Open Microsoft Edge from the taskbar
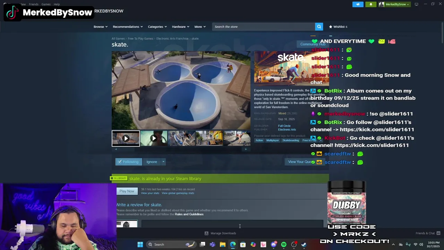The width and height of the screenshot is (444, 250). click(x=233, y=244)
